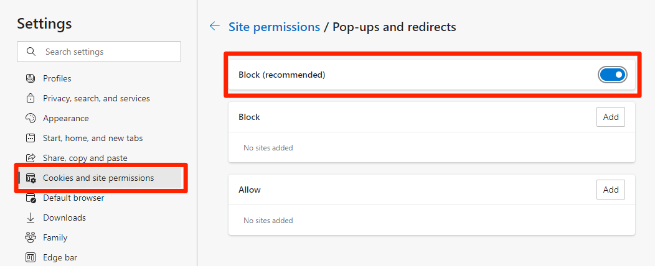The image size is (655, 266).
Task: Click the Downloads arrow icon
Action: coord(31,218)
